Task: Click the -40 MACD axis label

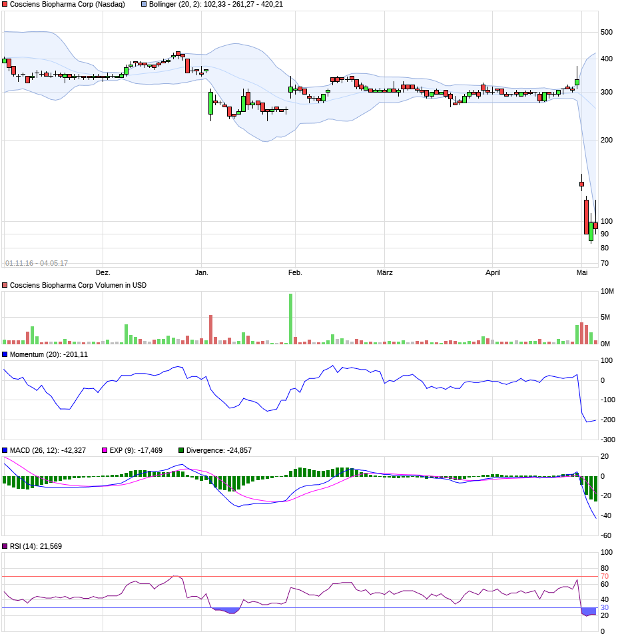Action: 607,515
